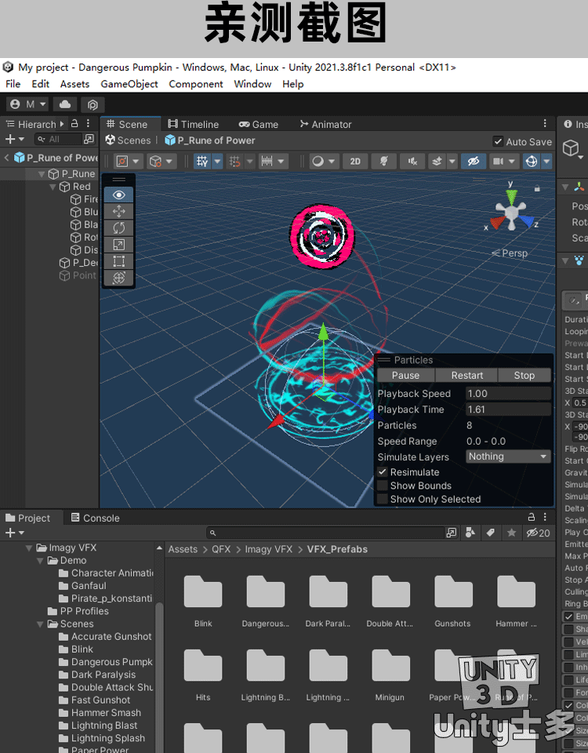Open the Simulate Layers dropdown

click(508, 457)
